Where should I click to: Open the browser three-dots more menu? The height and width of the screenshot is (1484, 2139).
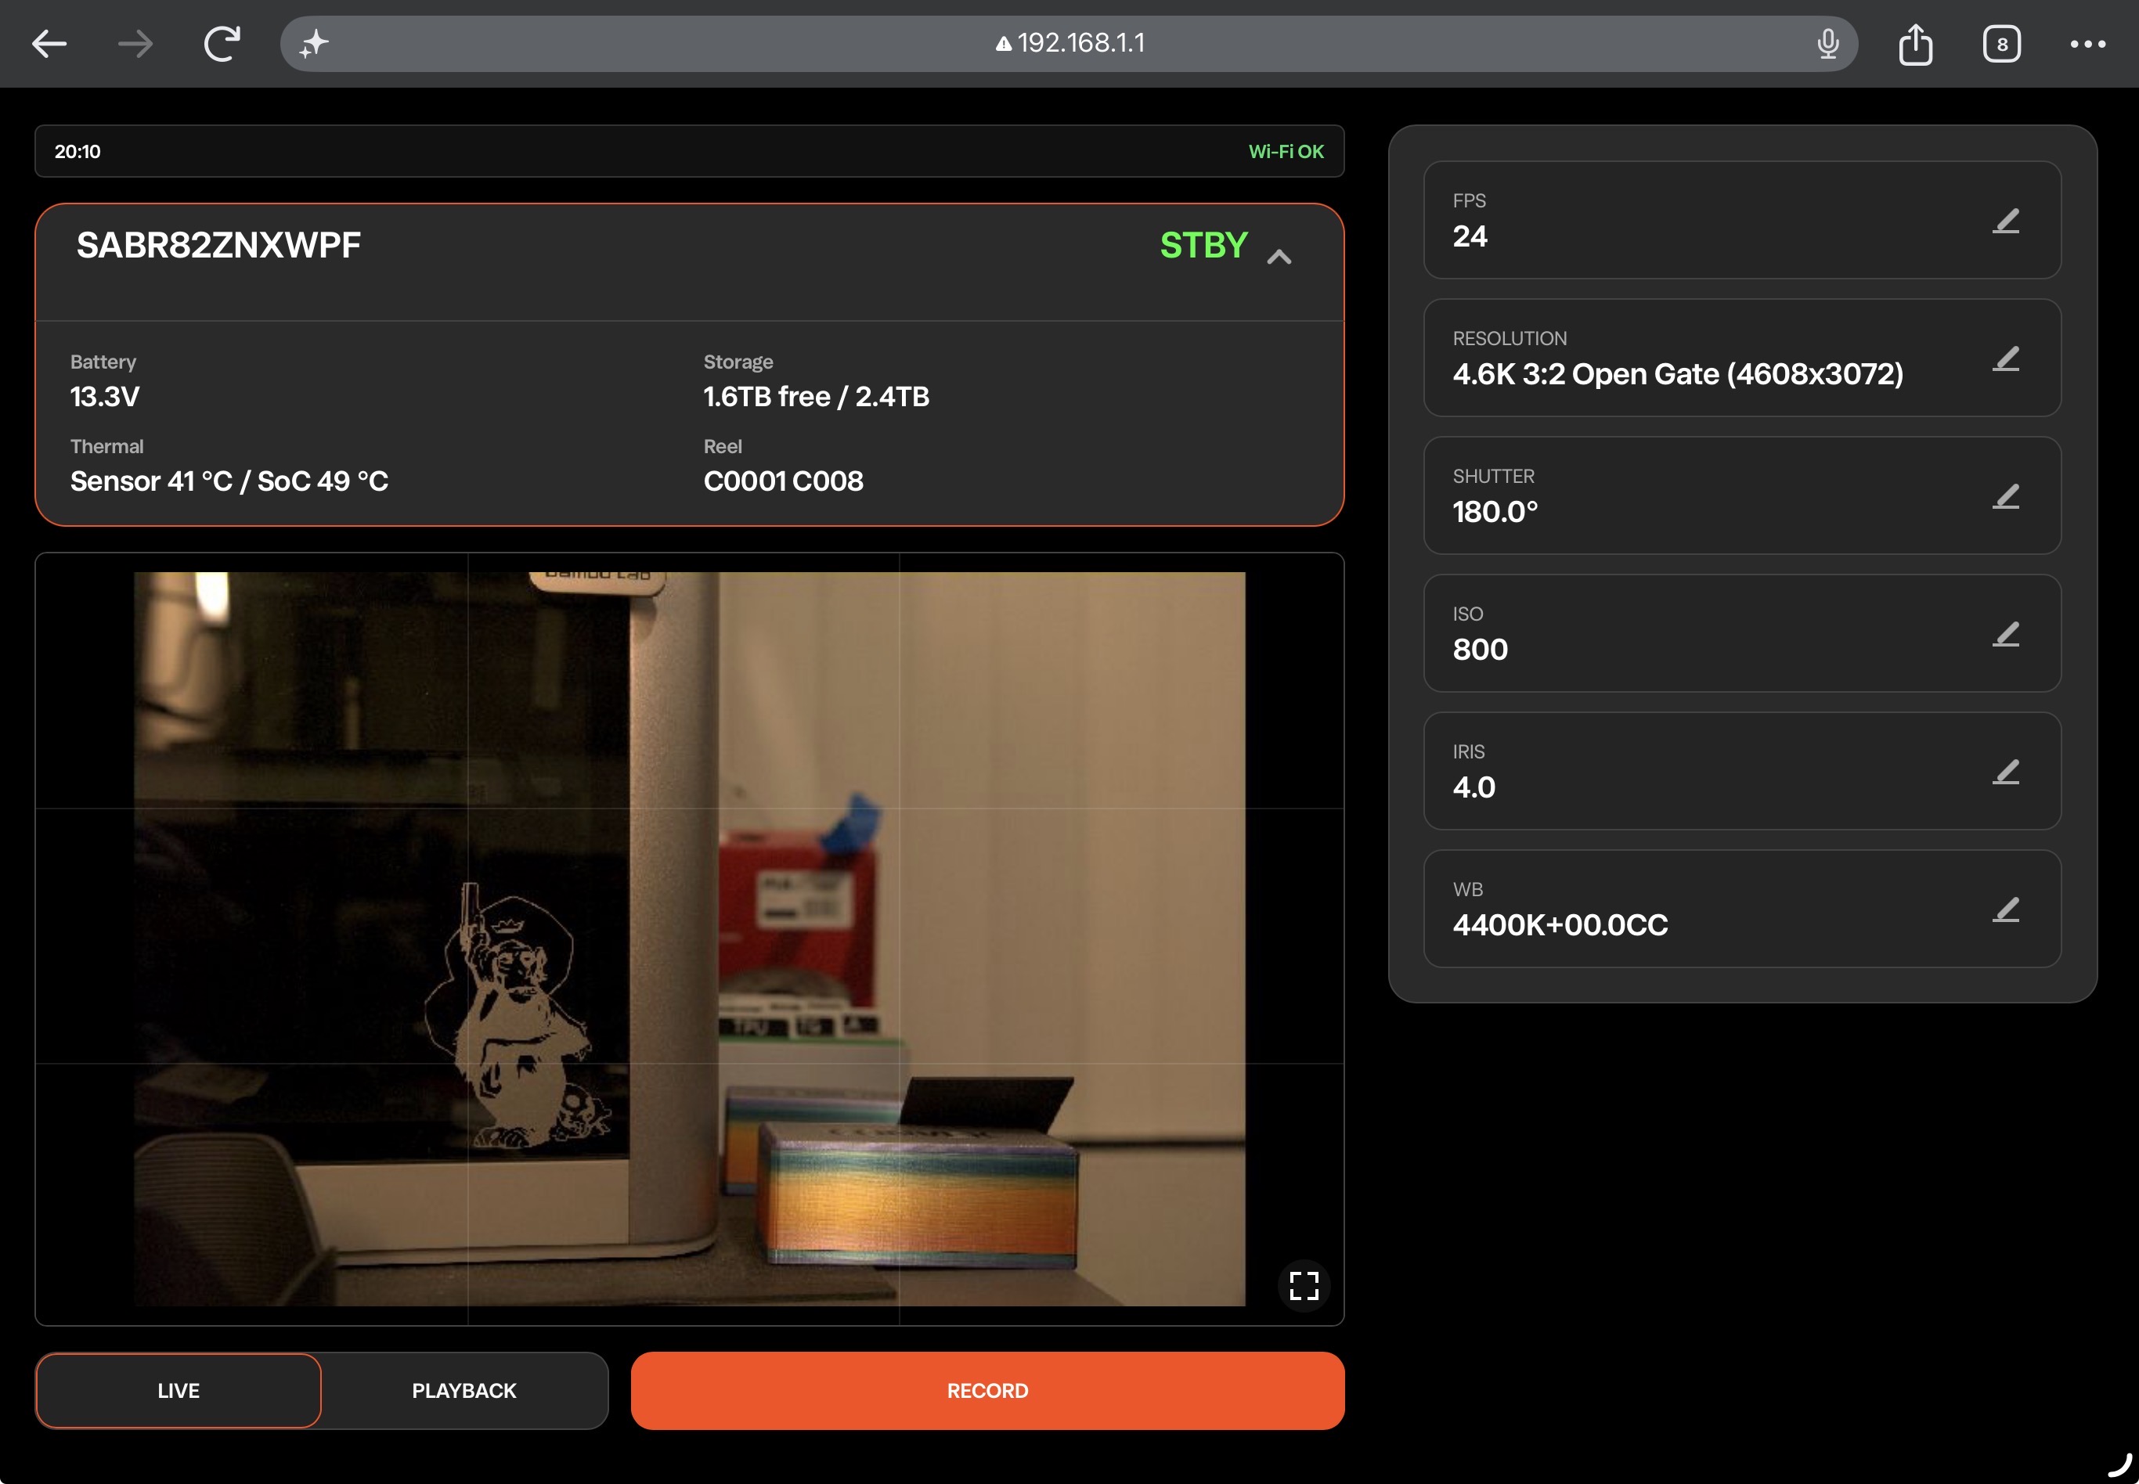2088,44
